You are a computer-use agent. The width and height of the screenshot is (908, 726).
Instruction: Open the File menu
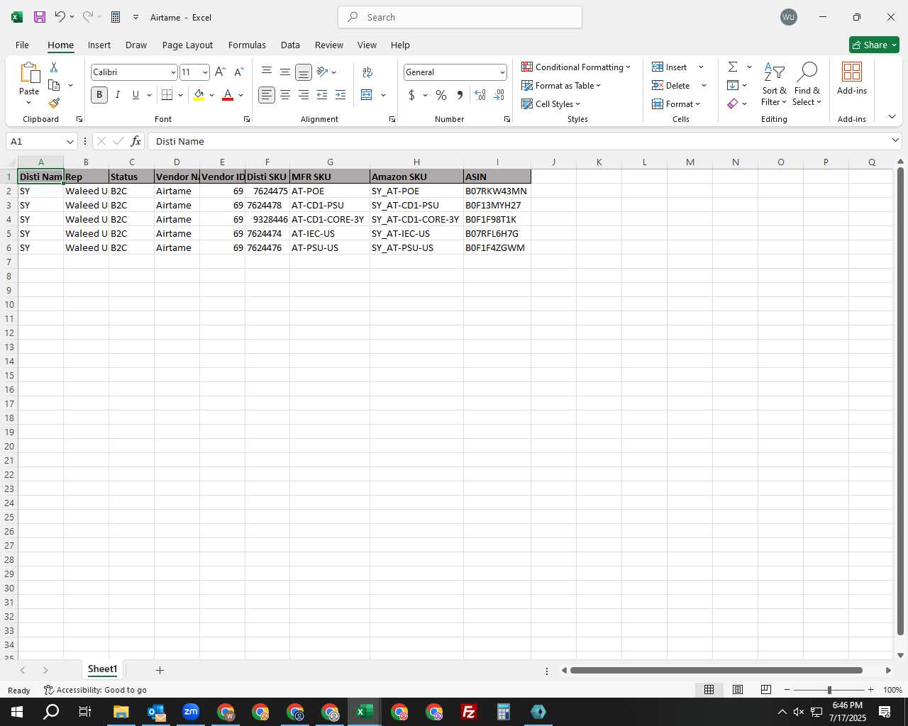[22, 45]
